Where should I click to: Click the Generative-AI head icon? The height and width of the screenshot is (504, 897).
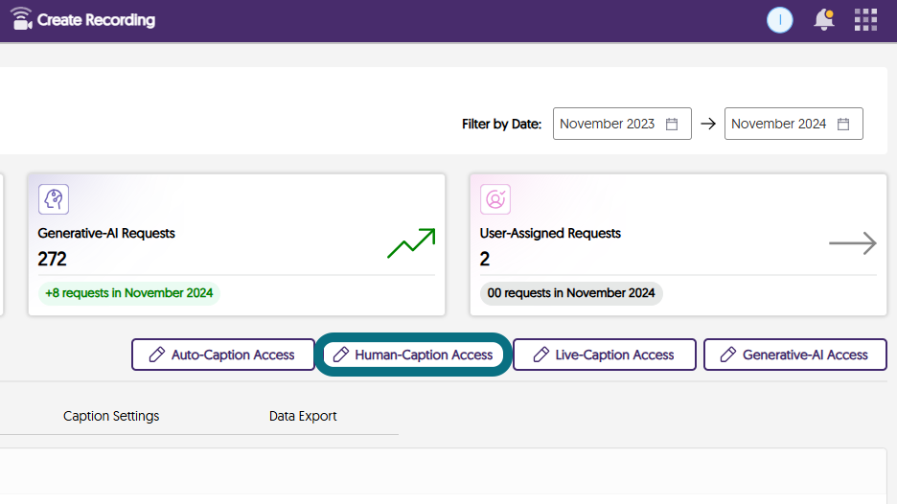54,199
